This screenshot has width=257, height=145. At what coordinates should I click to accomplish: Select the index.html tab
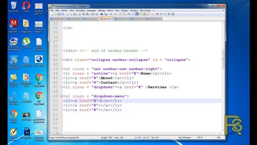tap(106, 19)
